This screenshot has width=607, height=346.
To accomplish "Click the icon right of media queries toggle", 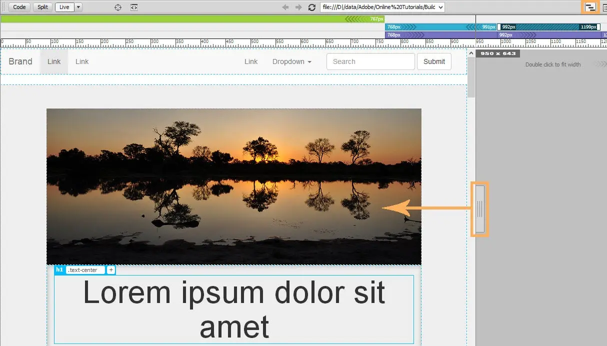I will 604,7.
